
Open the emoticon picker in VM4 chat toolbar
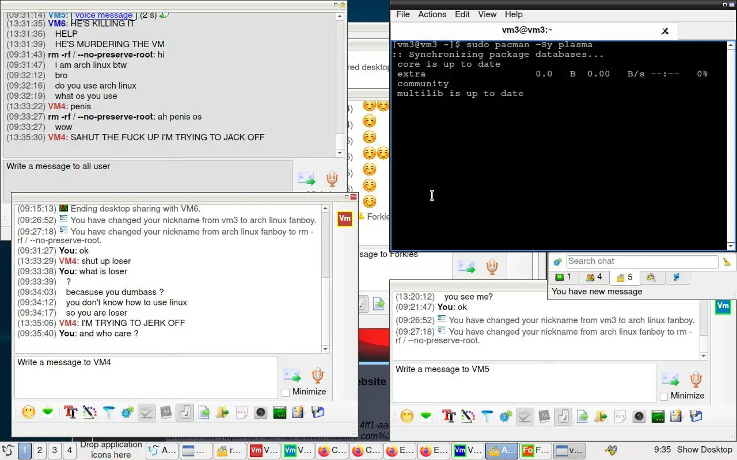pos(29,412)
